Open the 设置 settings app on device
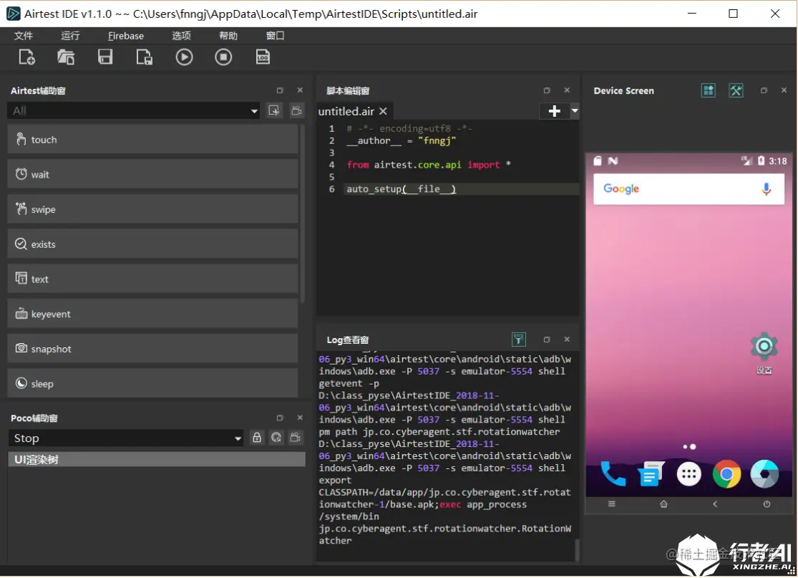Viewport: 798px width, 578px height. click(x=764, y=352)
